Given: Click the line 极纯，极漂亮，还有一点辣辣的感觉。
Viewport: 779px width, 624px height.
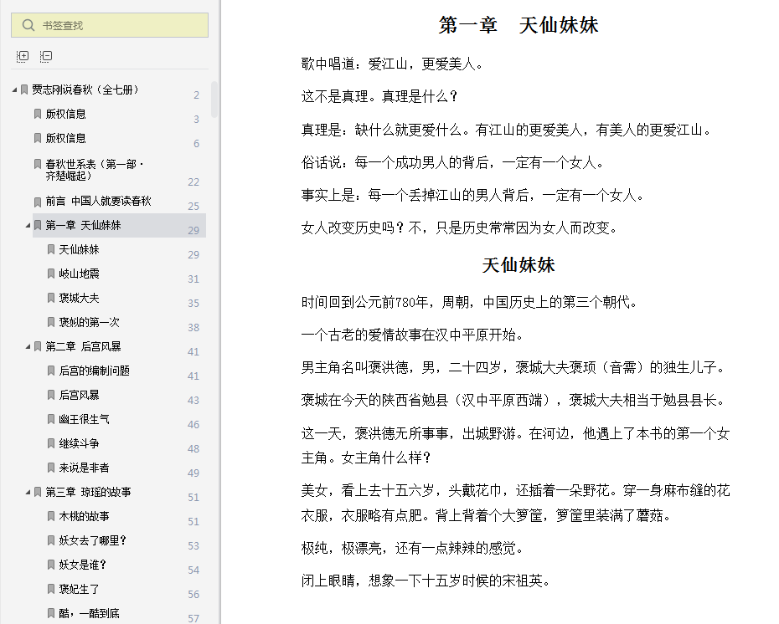Looking at the screenshot, I should (x=412, y=548).
